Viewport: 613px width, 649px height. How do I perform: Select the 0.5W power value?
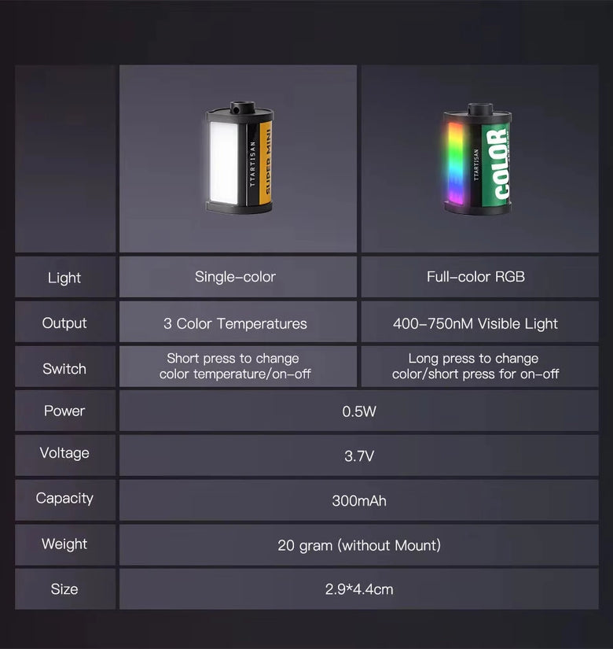tap(359, 411)
